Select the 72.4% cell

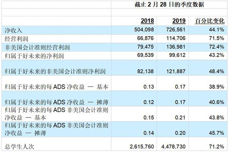(x=217, y=47)
